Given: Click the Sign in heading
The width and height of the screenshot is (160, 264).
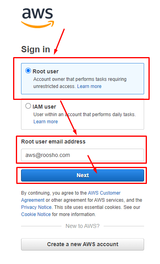Looking at the screenshot, I should [36, 50].
